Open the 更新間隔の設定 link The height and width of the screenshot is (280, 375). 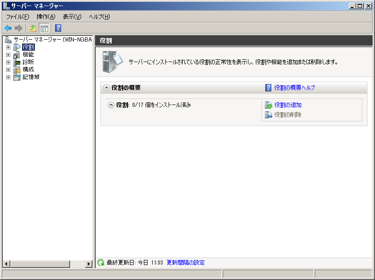[185, 263]
